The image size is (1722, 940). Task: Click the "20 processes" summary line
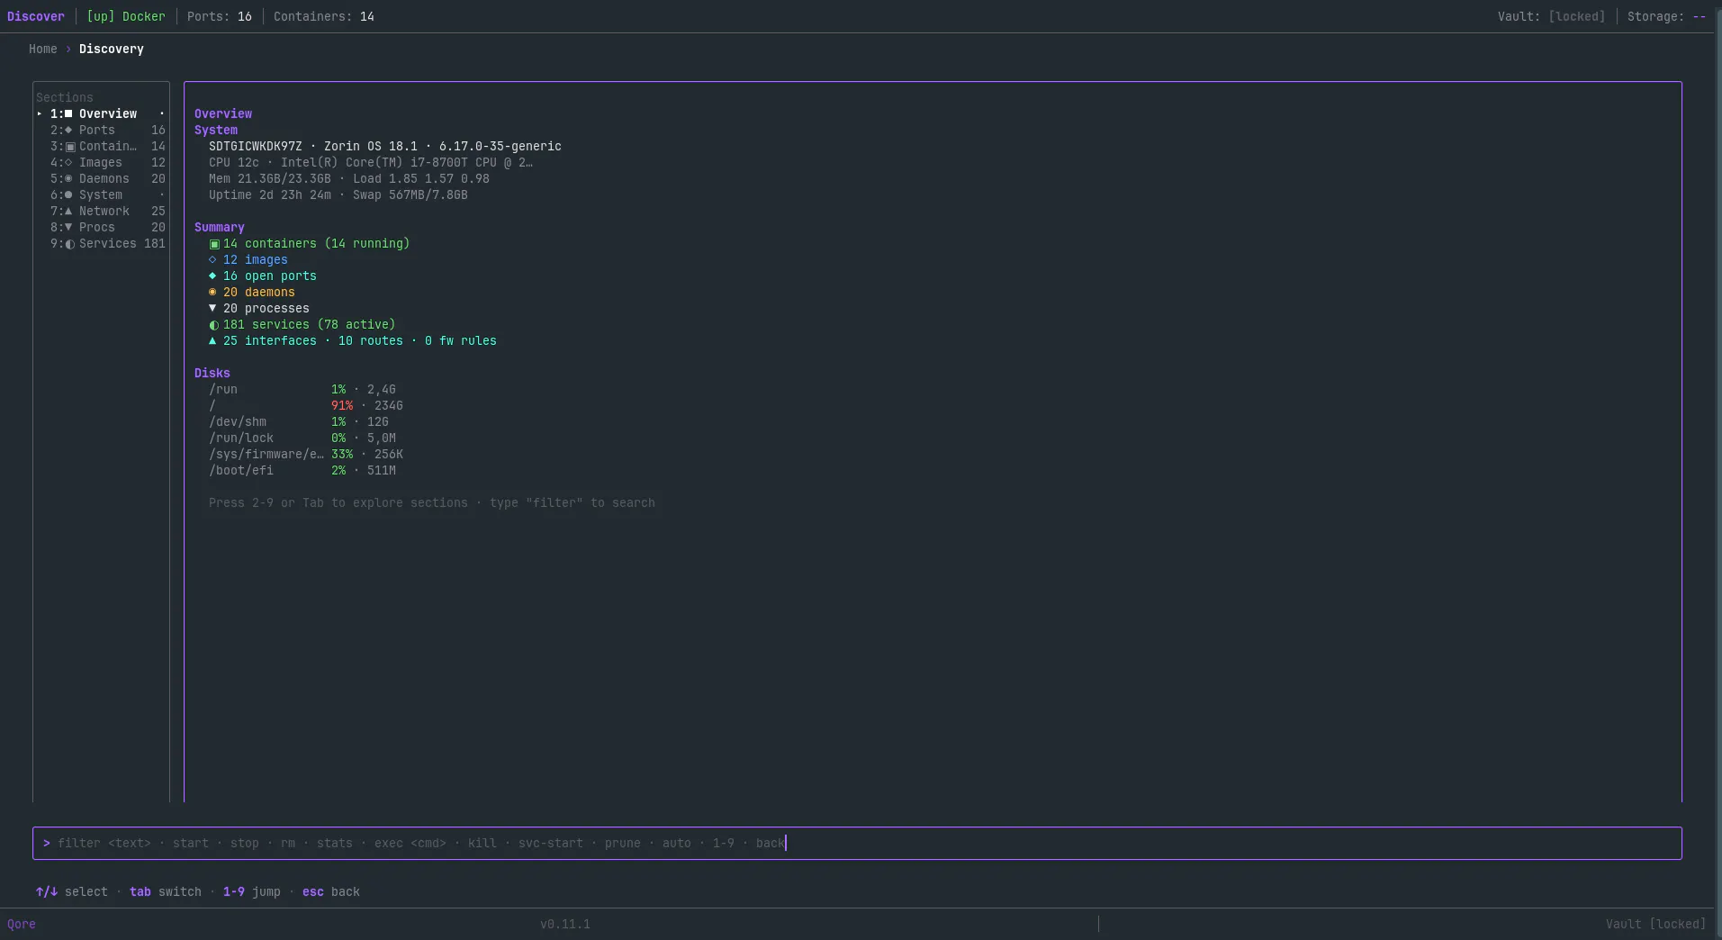click(259, 308)
